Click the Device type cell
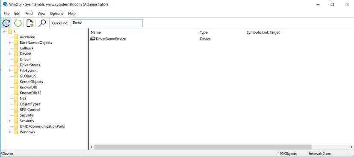 click(205, 39)
